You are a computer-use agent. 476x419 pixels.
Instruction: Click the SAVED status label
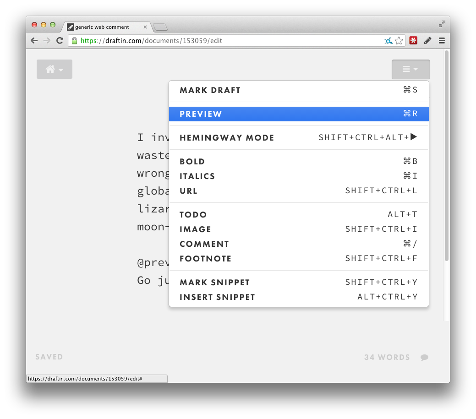pos(49,357)
